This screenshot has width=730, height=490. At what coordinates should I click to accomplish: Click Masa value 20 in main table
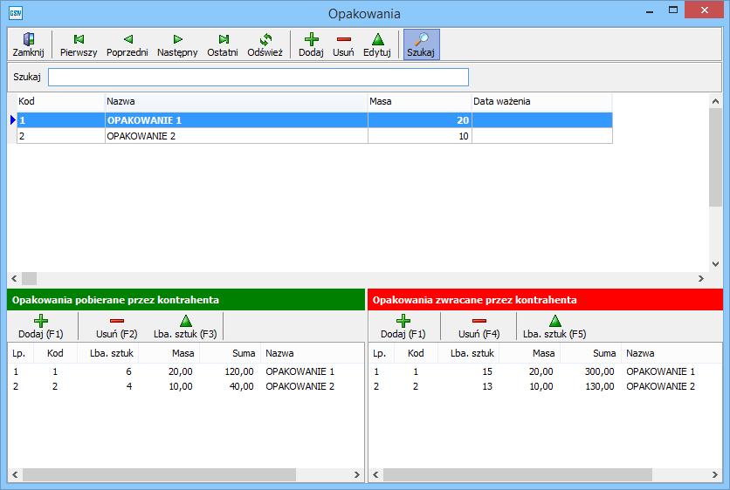(x=463, y=120)
